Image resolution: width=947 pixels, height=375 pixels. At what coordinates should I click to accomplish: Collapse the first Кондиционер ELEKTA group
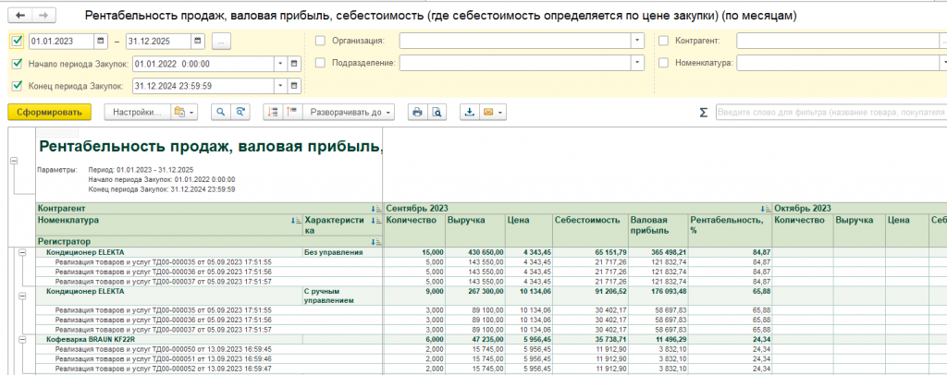pyautogui.click(x=21, y=252)
